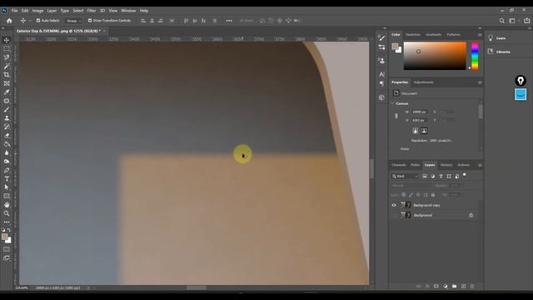The image size is (533, 300).
Task: Open the Libraries panel
Action: click(499, 52)
